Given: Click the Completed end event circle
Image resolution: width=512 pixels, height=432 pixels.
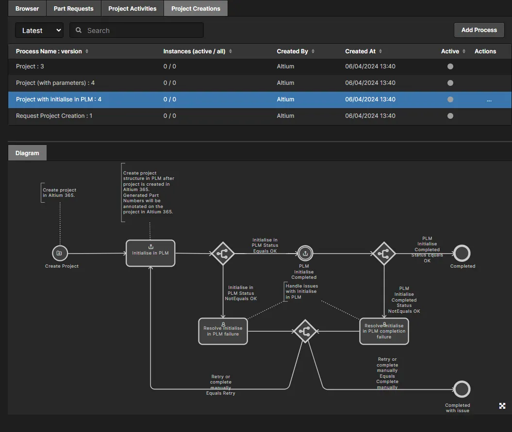Looking at the screenshot, I should point(462,253).
